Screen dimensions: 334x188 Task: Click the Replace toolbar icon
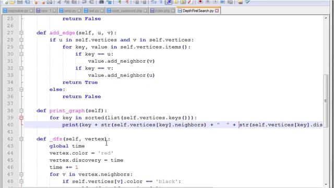(x=109, y=2)
